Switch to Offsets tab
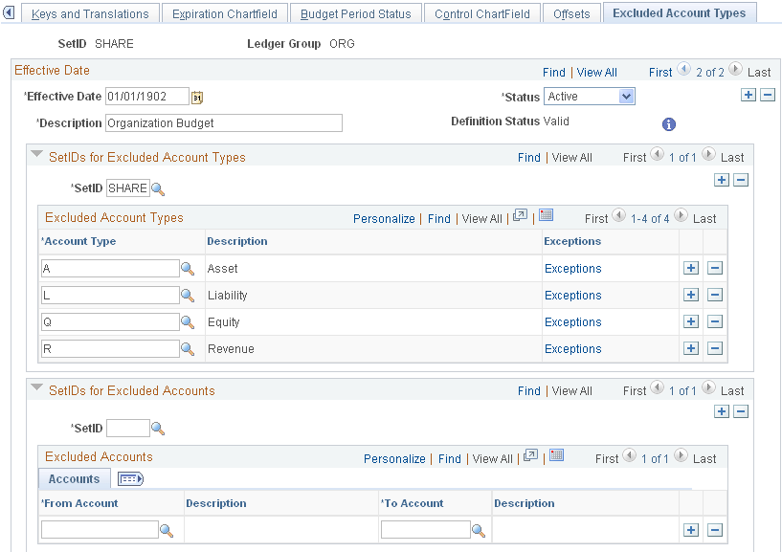Screen dimensions: 782x552 click(571, 14)
